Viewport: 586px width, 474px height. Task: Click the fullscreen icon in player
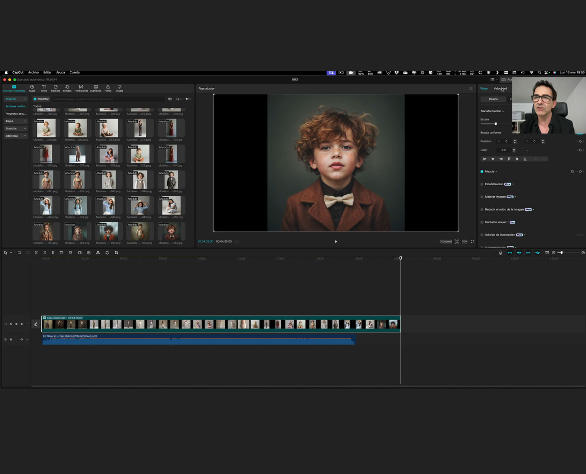(x=473, y=242)
